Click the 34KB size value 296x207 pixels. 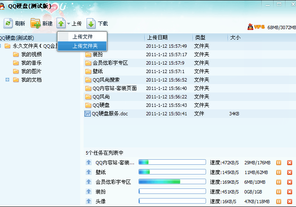[x=234, y=114]
